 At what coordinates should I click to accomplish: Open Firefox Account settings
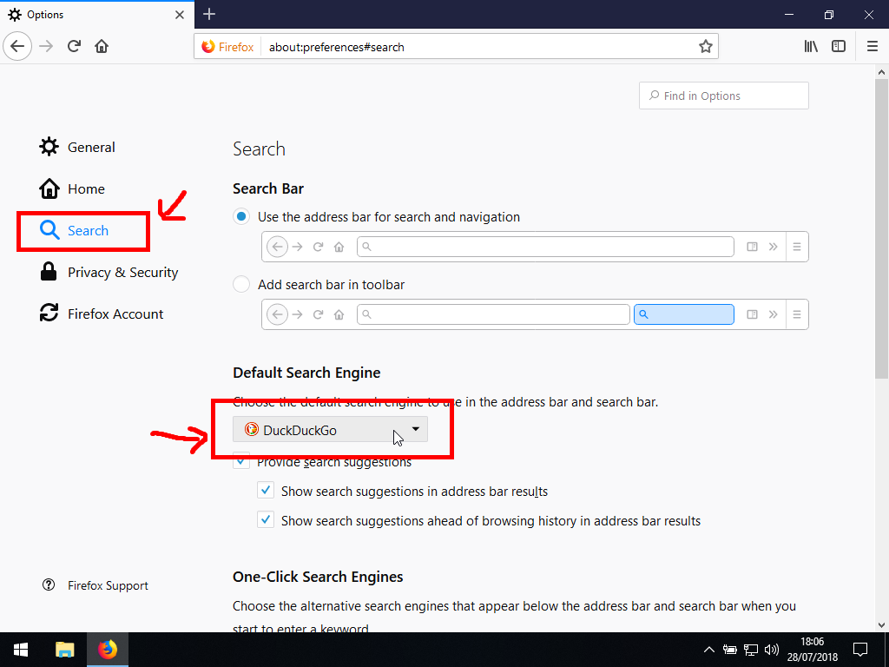click(101, 314)
